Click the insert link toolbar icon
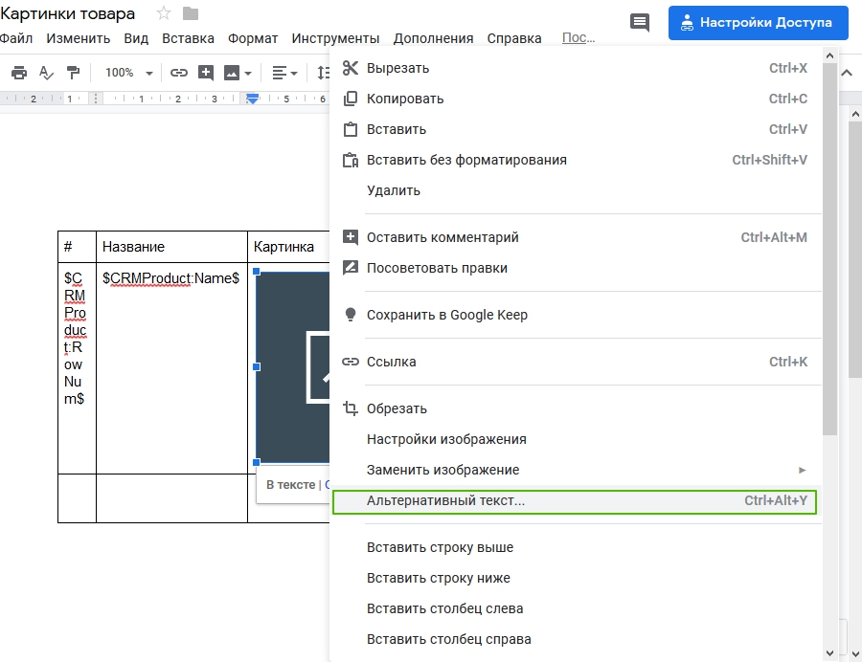 click(178, 73)
